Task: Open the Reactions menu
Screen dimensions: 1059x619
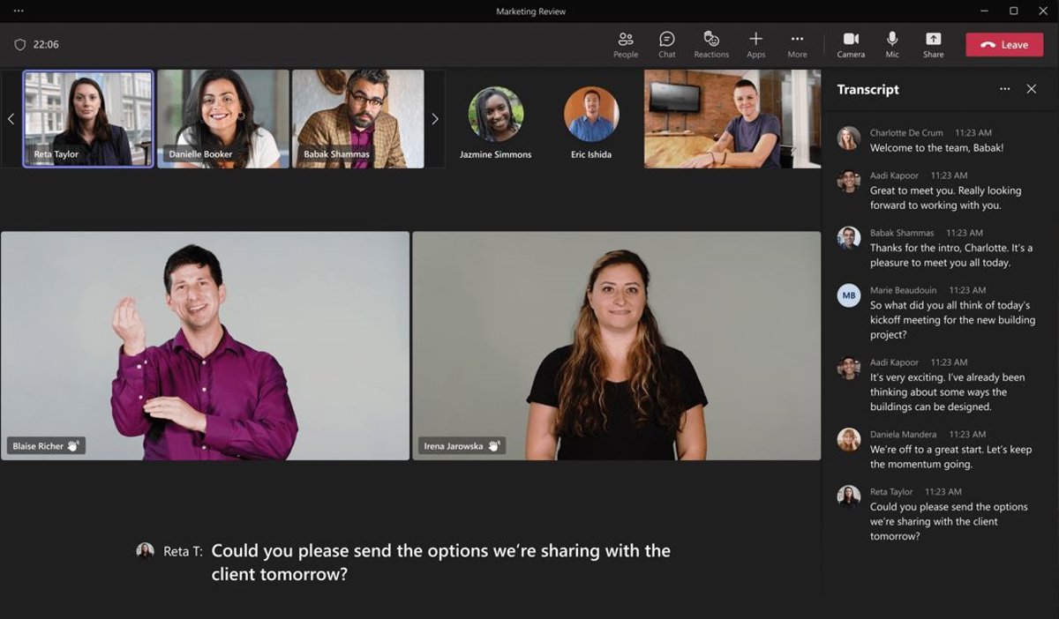Action: point(710,44)
